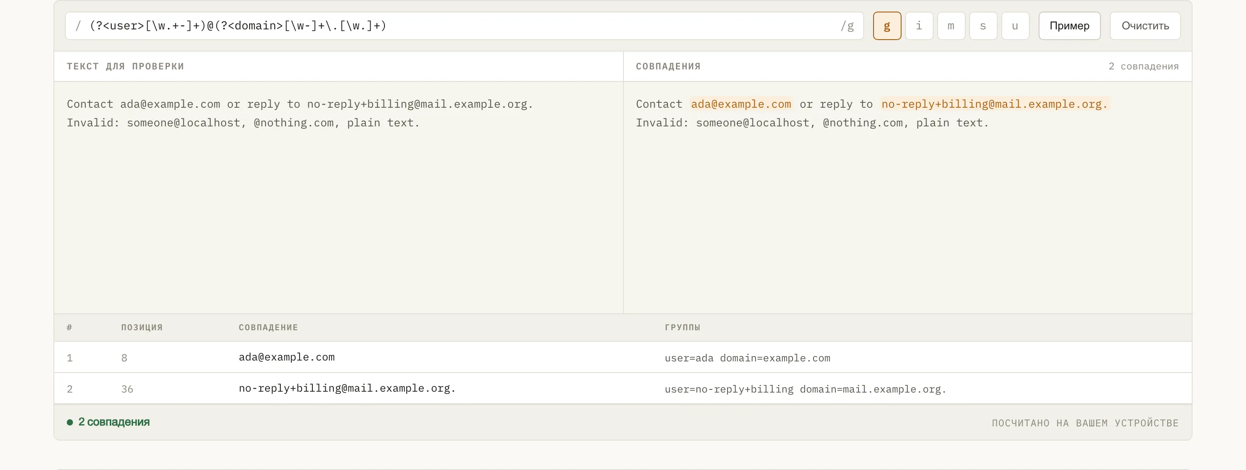Click highlighted match ada@example.com in results pane
This screenshot has height=470, width=1246.
740,104
